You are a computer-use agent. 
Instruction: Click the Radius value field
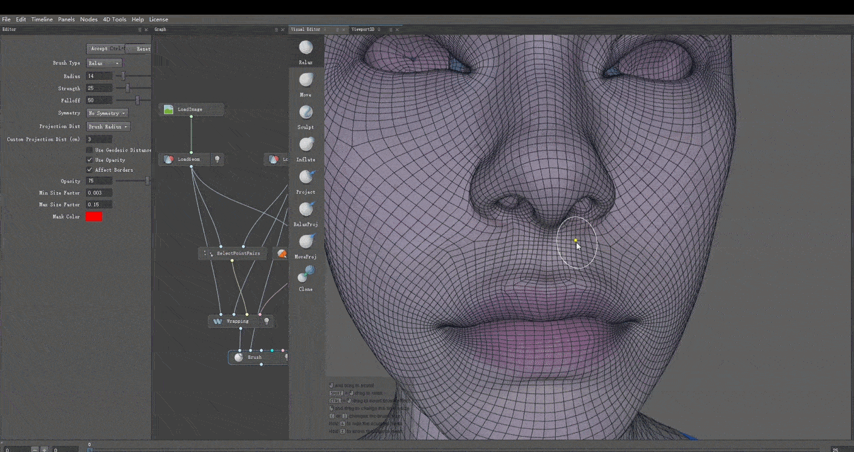pos(99,76)
